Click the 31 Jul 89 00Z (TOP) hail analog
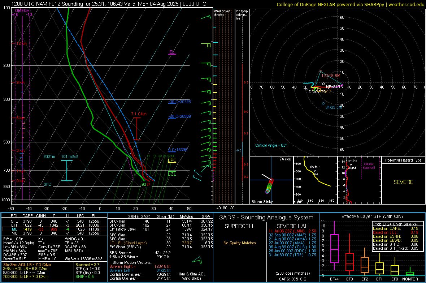This screenshot has height=283, width=426. 292,255
